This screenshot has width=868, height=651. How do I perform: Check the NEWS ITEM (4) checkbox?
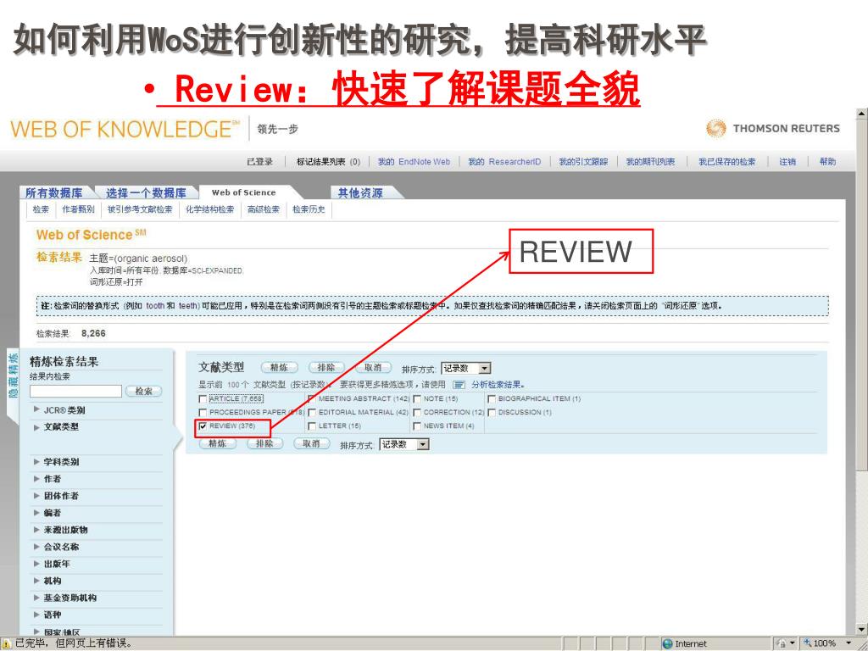coord(417,426)
